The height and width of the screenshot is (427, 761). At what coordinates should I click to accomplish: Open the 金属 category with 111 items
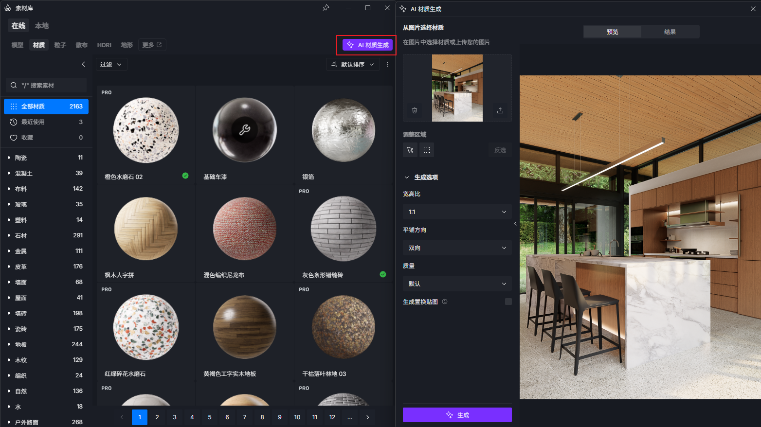(46, 251)
